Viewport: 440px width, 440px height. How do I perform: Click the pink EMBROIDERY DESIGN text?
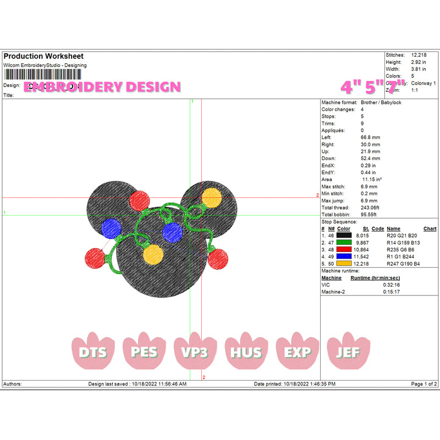click(x=102, y=87)
